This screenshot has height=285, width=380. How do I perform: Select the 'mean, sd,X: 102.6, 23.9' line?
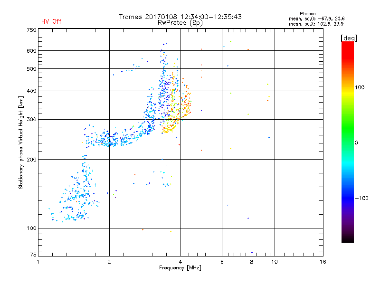316,24
